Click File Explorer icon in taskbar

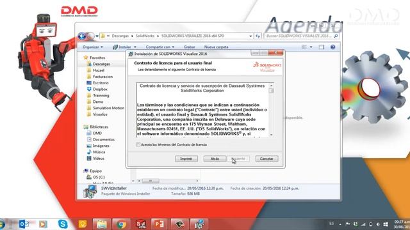(101, 224)
